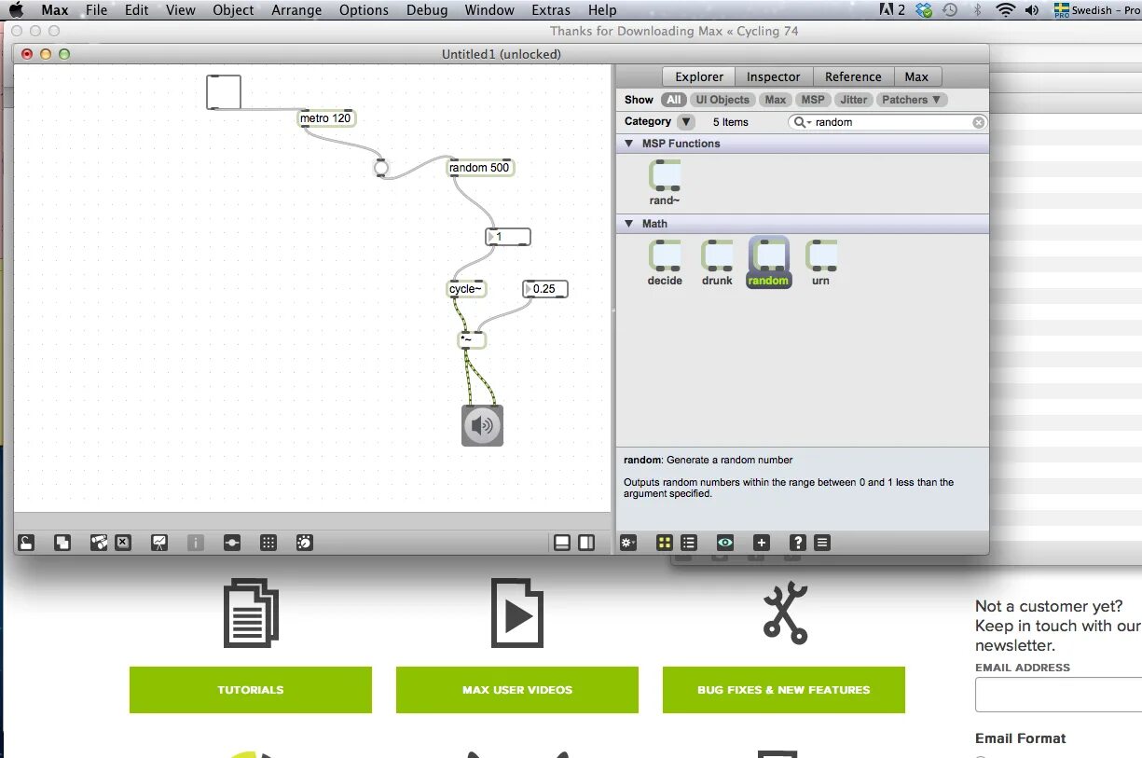
Task: Click BUG FIXES & NEW FEATURES button
Action: (x=784, y=690)
